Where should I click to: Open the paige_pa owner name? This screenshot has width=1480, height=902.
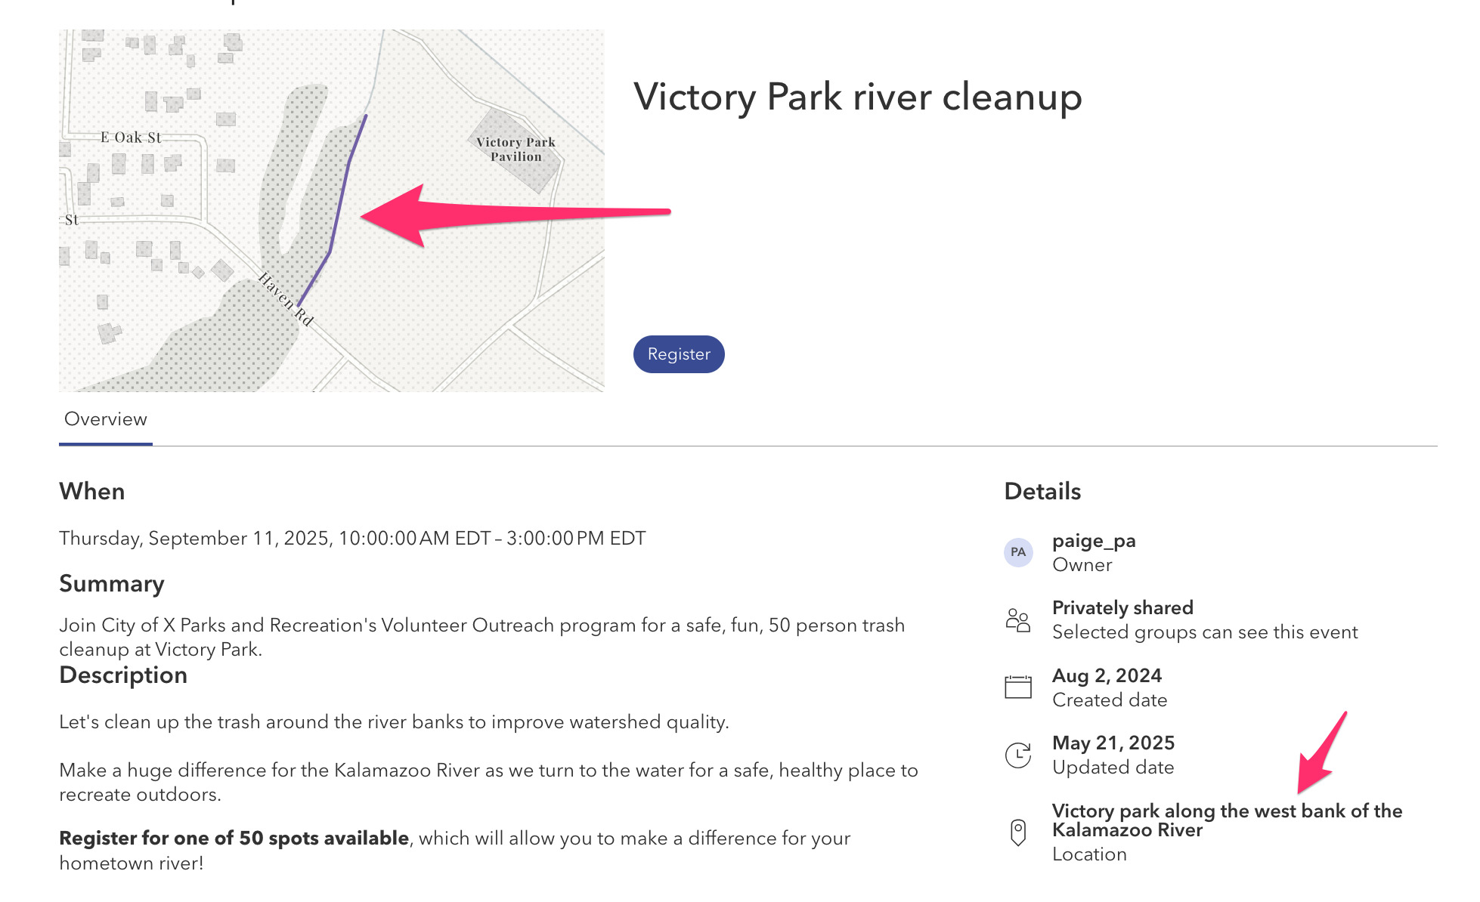click(x=1094, y=541)
